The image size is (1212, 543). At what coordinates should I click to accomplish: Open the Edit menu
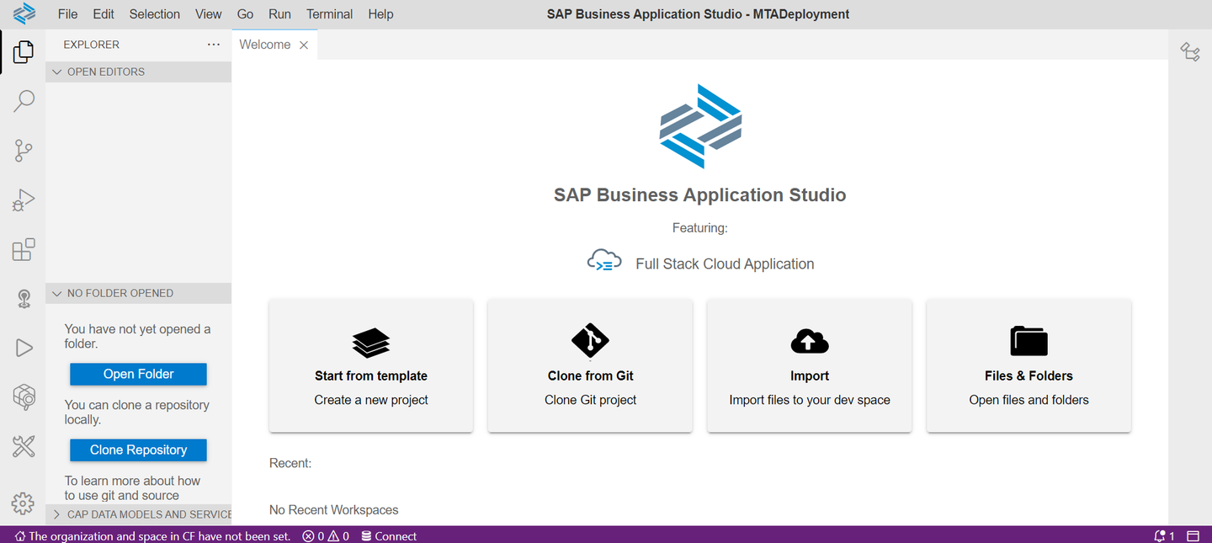tap(104, 14)
